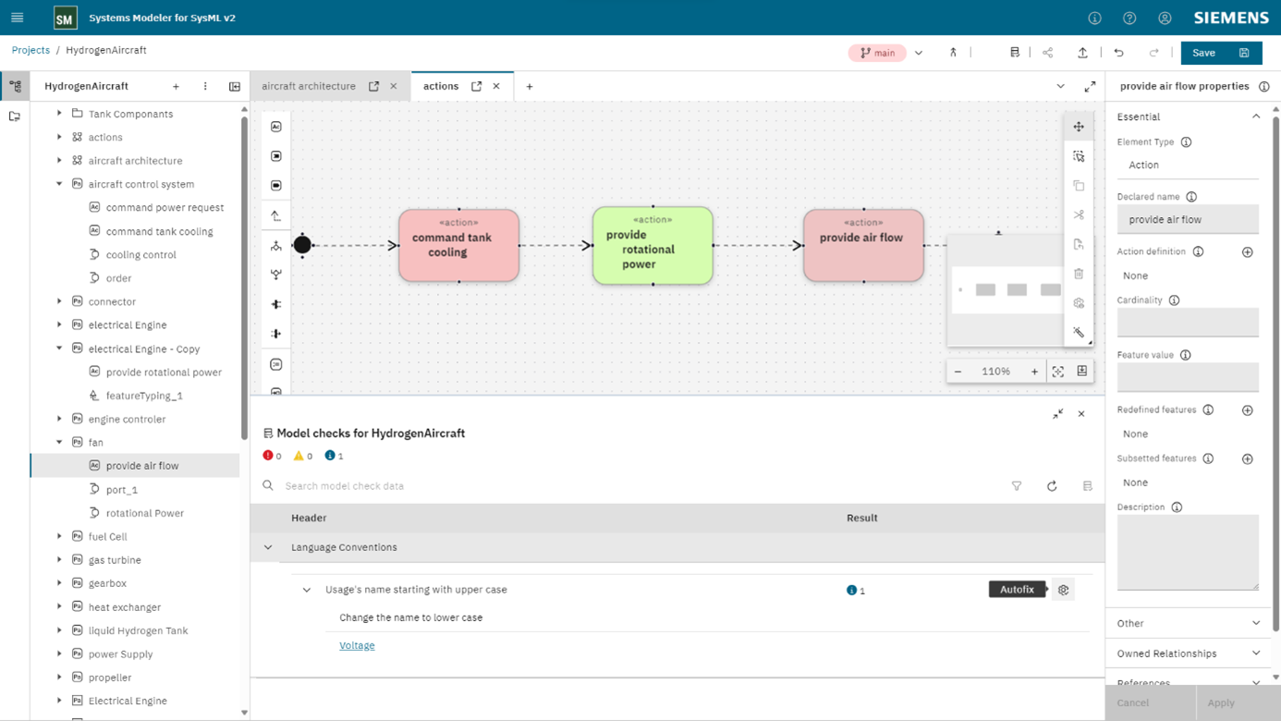Click the zoom plus control to zoom in
Viewport: 1281px width, 721px height.
coord(1034,371)
